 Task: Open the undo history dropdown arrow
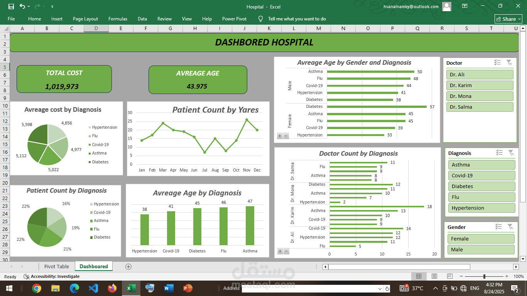tap(29, 7)
